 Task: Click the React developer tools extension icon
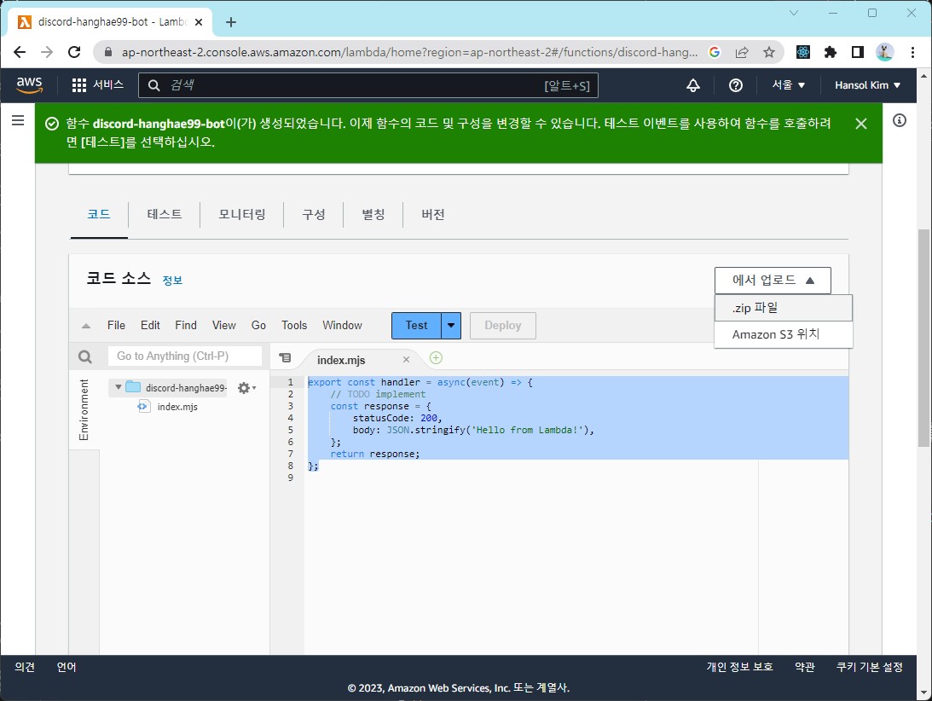click(803, 52)
